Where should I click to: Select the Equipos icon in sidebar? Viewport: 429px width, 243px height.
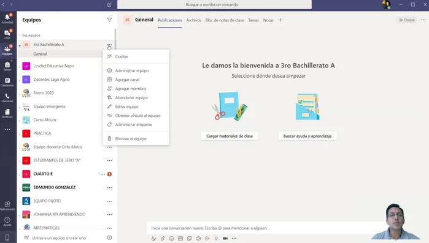[x=7, y=50]
